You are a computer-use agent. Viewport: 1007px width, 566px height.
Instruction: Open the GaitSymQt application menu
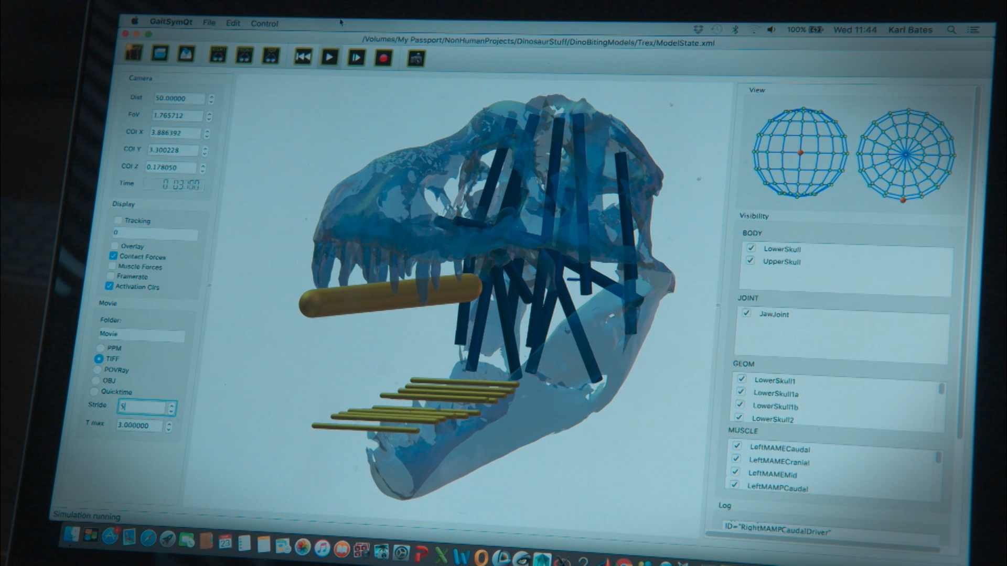[x=171, y=21]
